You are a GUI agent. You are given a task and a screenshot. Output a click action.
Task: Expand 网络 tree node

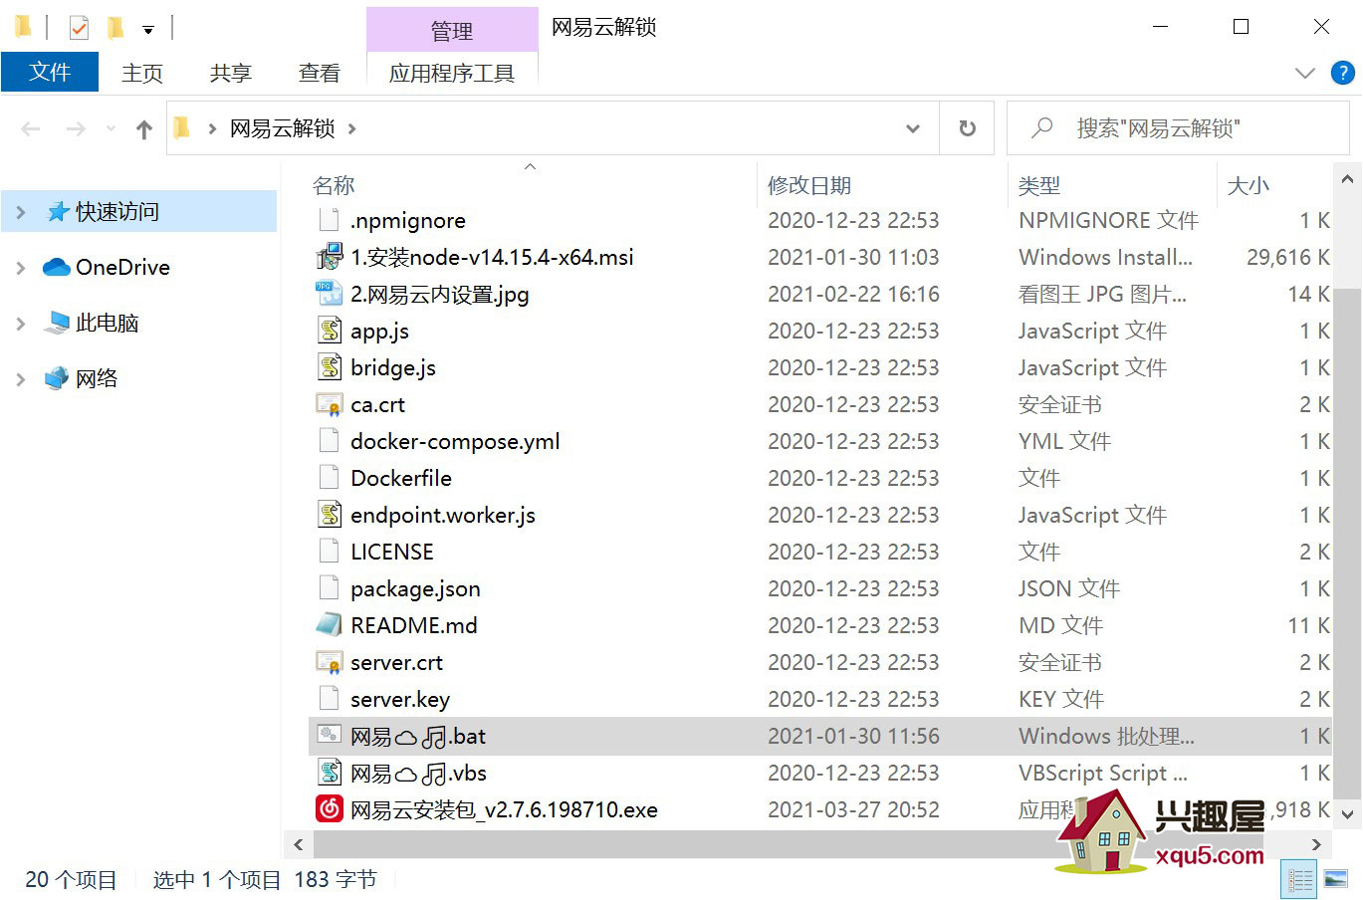tap(21, 379)
